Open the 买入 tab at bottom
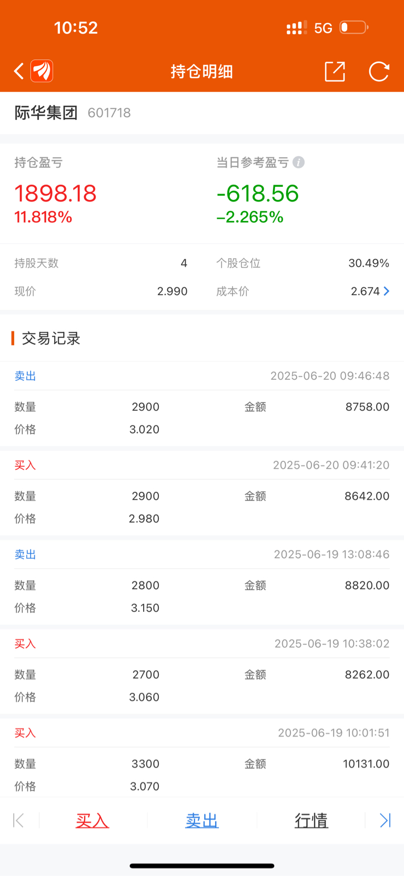The image size is (404, 876). tap(92, 820)
